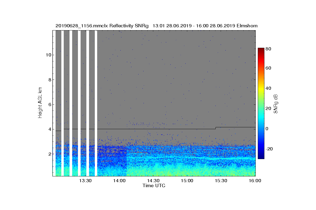Click the colorbar value label -20
The height and width of the screenshot is (210, 316).
point(269,149)
